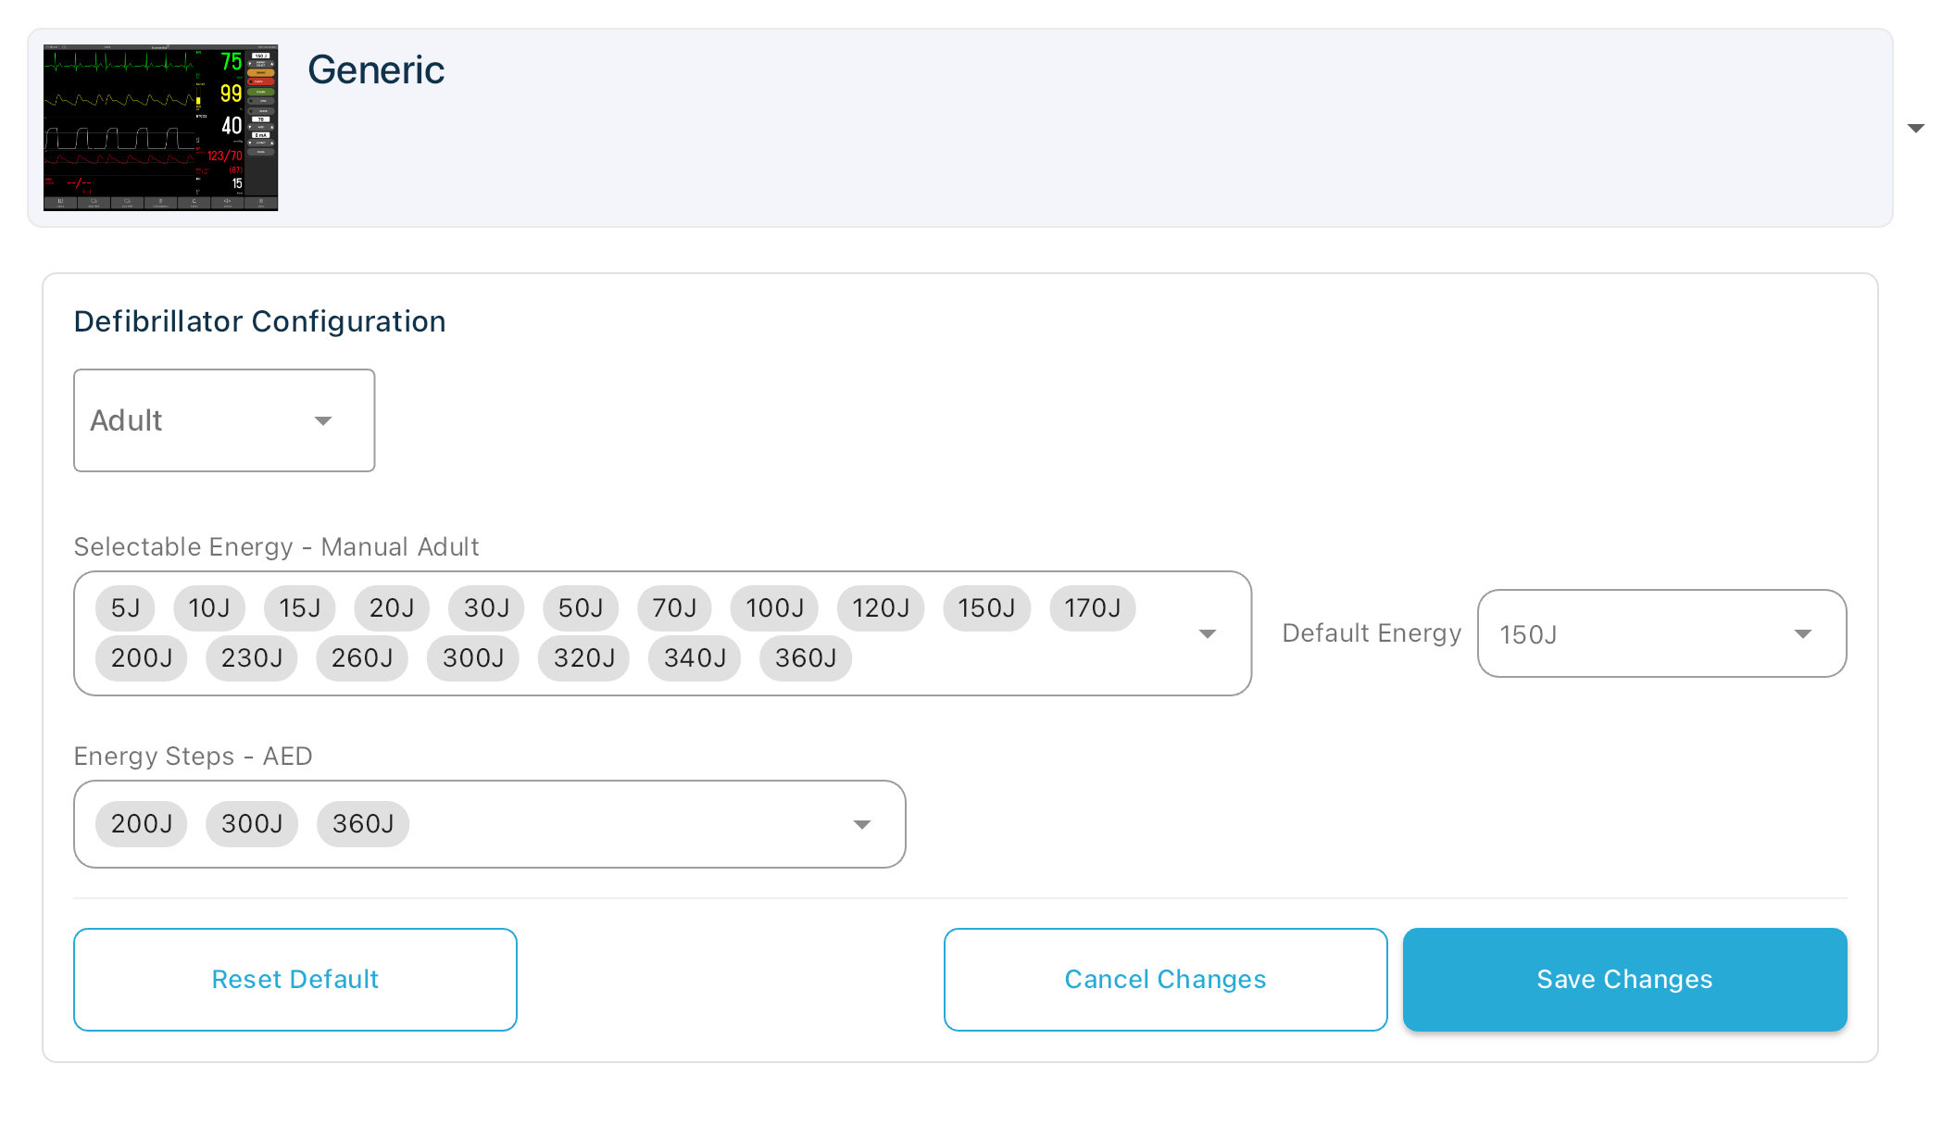Click the Save Changes button
The width and height of the screenshot is (1955, 1139).
1624,980
